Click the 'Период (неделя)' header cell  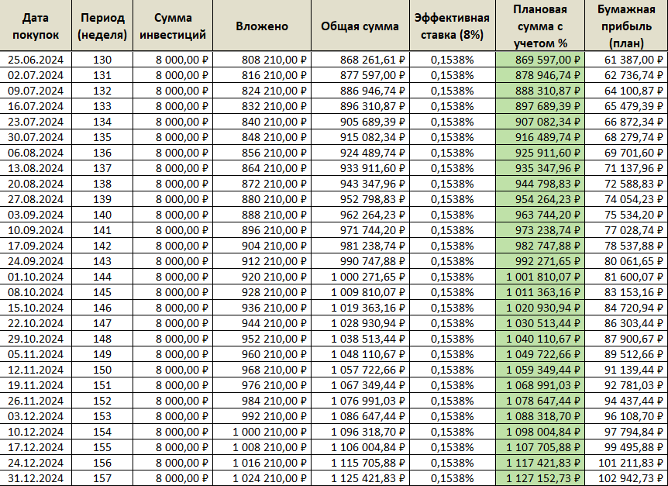click(x=102, y=26)
